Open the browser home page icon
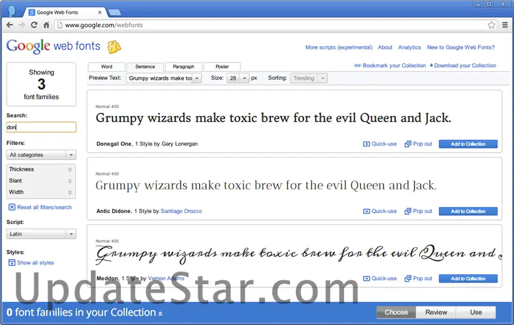The height and width of the screenshot is (325, 514). 46,25
